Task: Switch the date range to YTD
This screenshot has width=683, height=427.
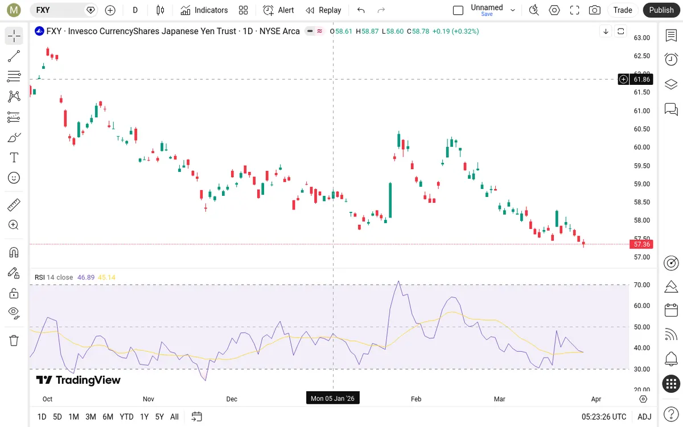Action: [126, 417]
